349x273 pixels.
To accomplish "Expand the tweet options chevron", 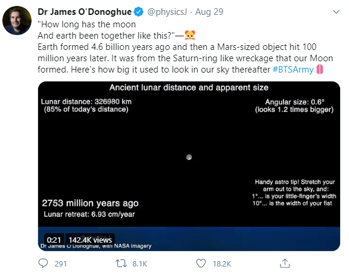I will 336,11.
